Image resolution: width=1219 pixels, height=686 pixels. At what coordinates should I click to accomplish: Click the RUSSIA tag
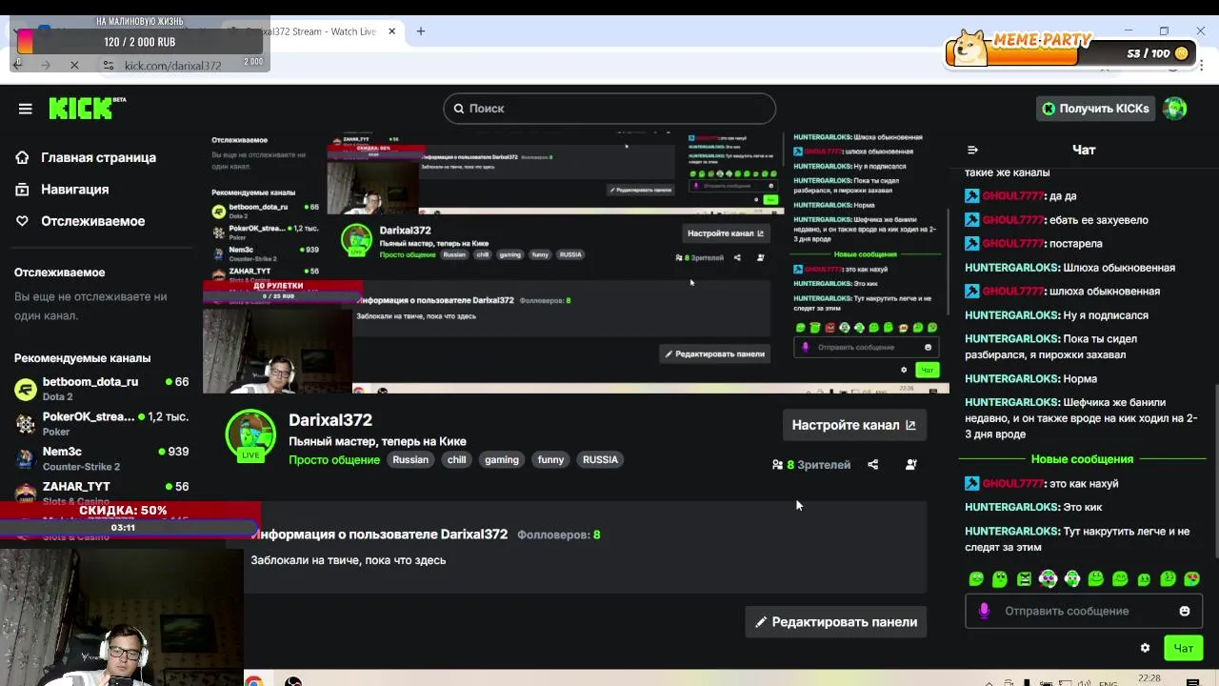click(x=600, y=459)
